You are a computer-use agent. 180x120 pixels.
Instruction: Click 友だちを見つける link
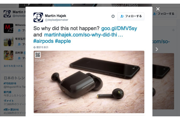click(13, 66)
